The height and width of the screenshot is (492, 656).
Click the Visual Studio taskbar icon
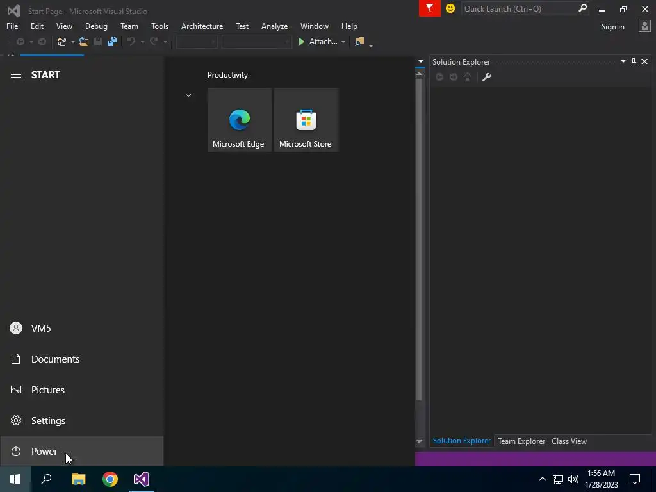click(142, 479)
